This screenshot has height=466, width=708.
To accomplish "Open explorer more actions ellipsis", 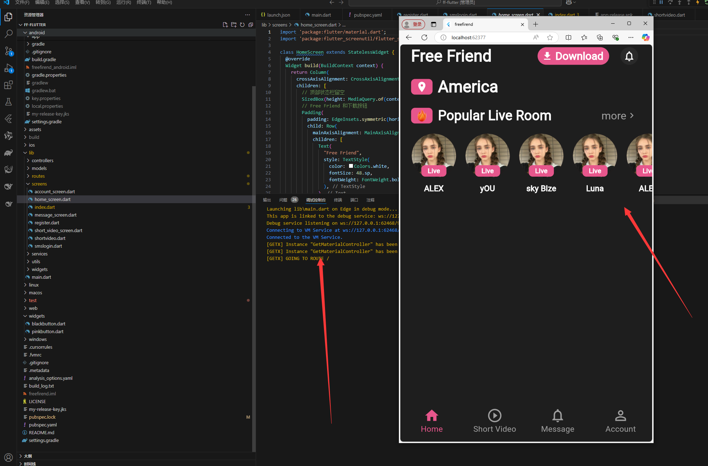I will [x=247, y=15].
